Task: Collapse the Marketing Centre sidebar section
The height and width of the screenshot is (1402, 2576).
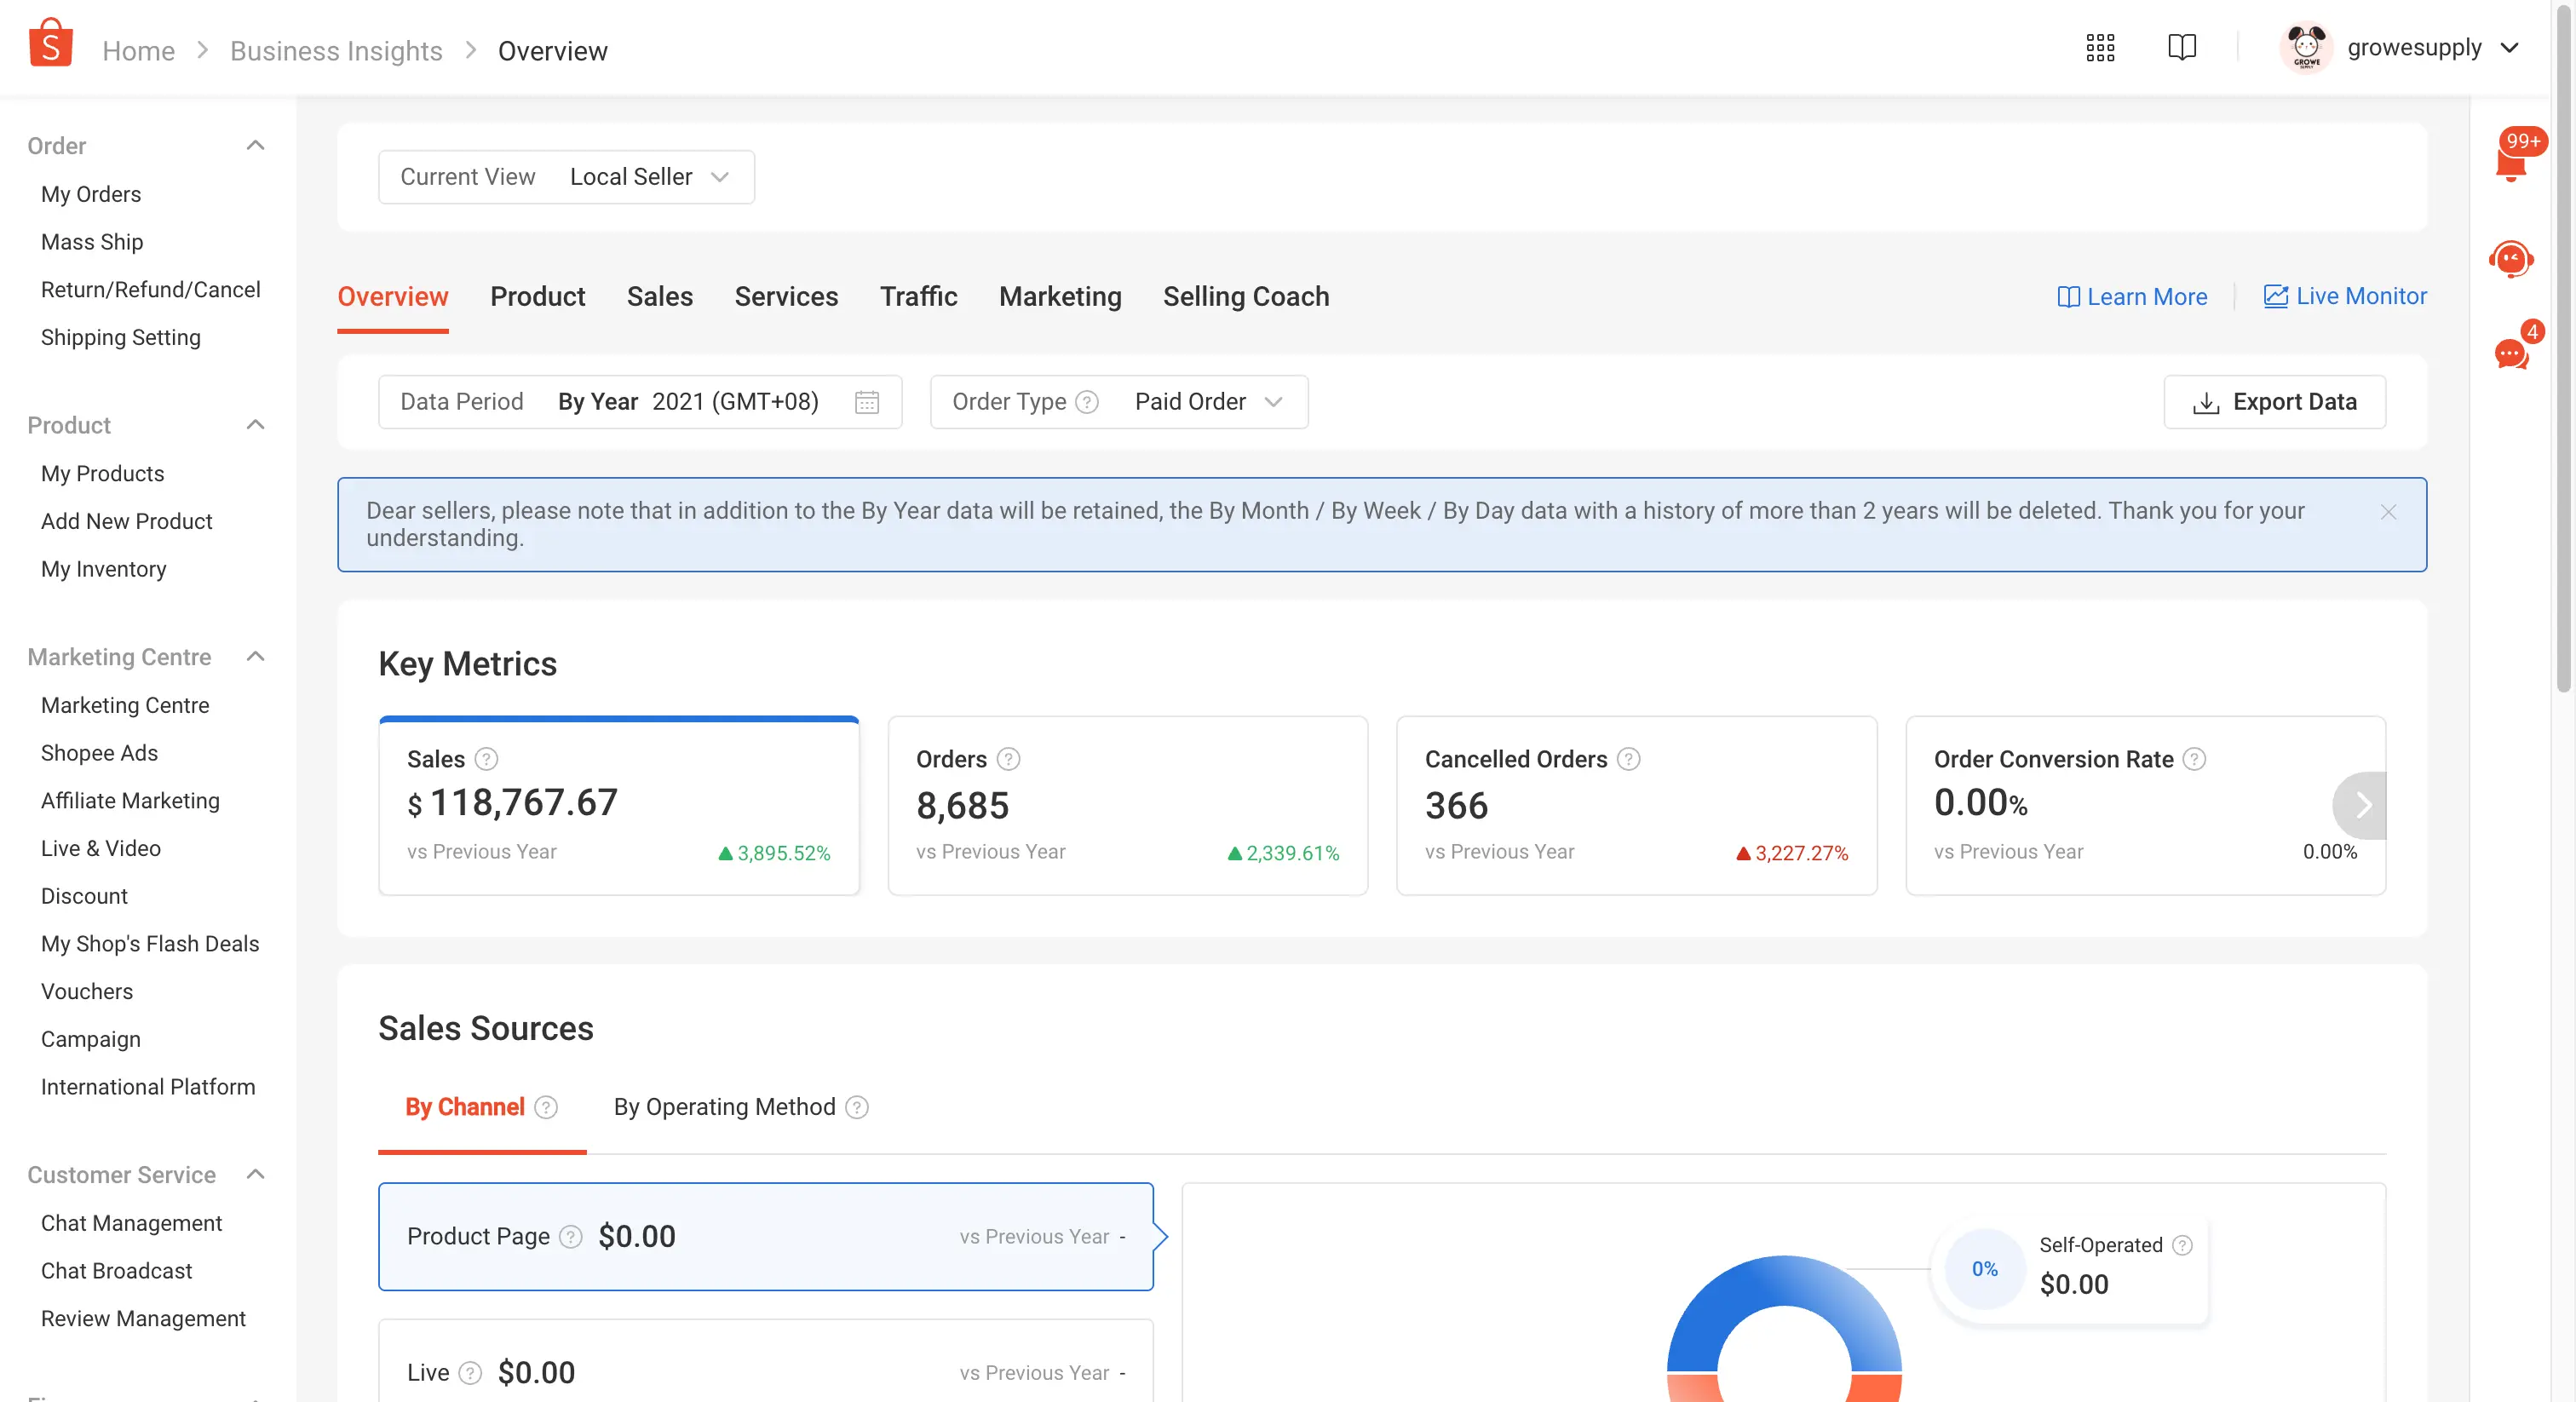Action: 255,657
